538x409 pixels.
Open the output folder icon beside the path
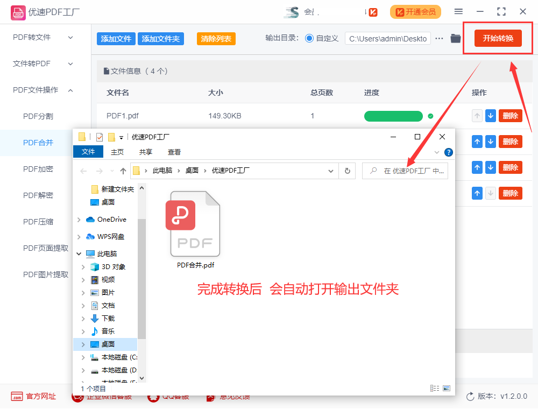[x=455, y=38]
